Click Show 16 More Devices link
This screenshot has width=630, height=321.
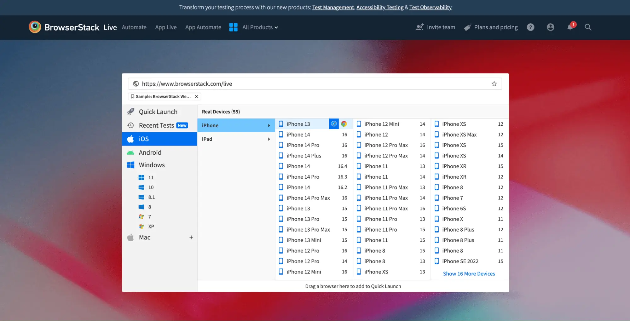click(x=469, y=274)
